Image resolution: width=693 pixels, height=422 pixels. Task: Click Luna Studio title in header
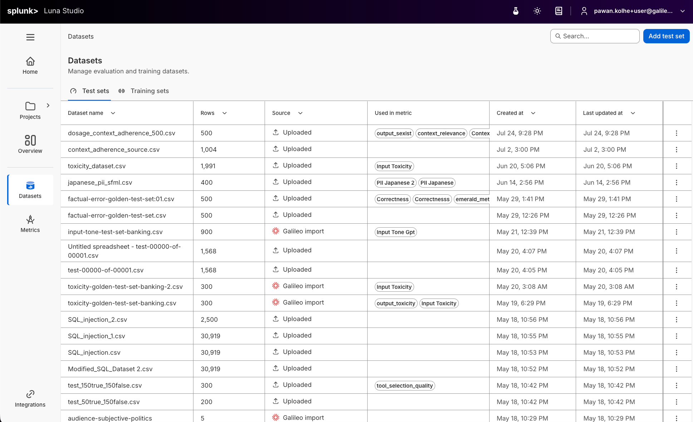pos(64,11)
